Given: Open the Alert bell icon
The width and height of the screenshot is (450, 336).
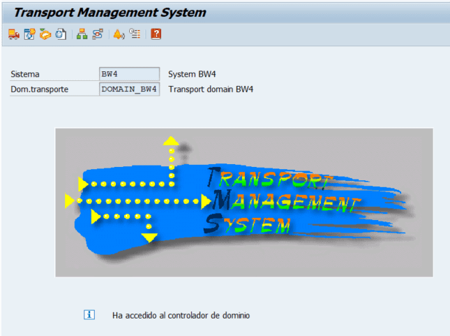Looking at the screenshot, I should coord(119,34).
